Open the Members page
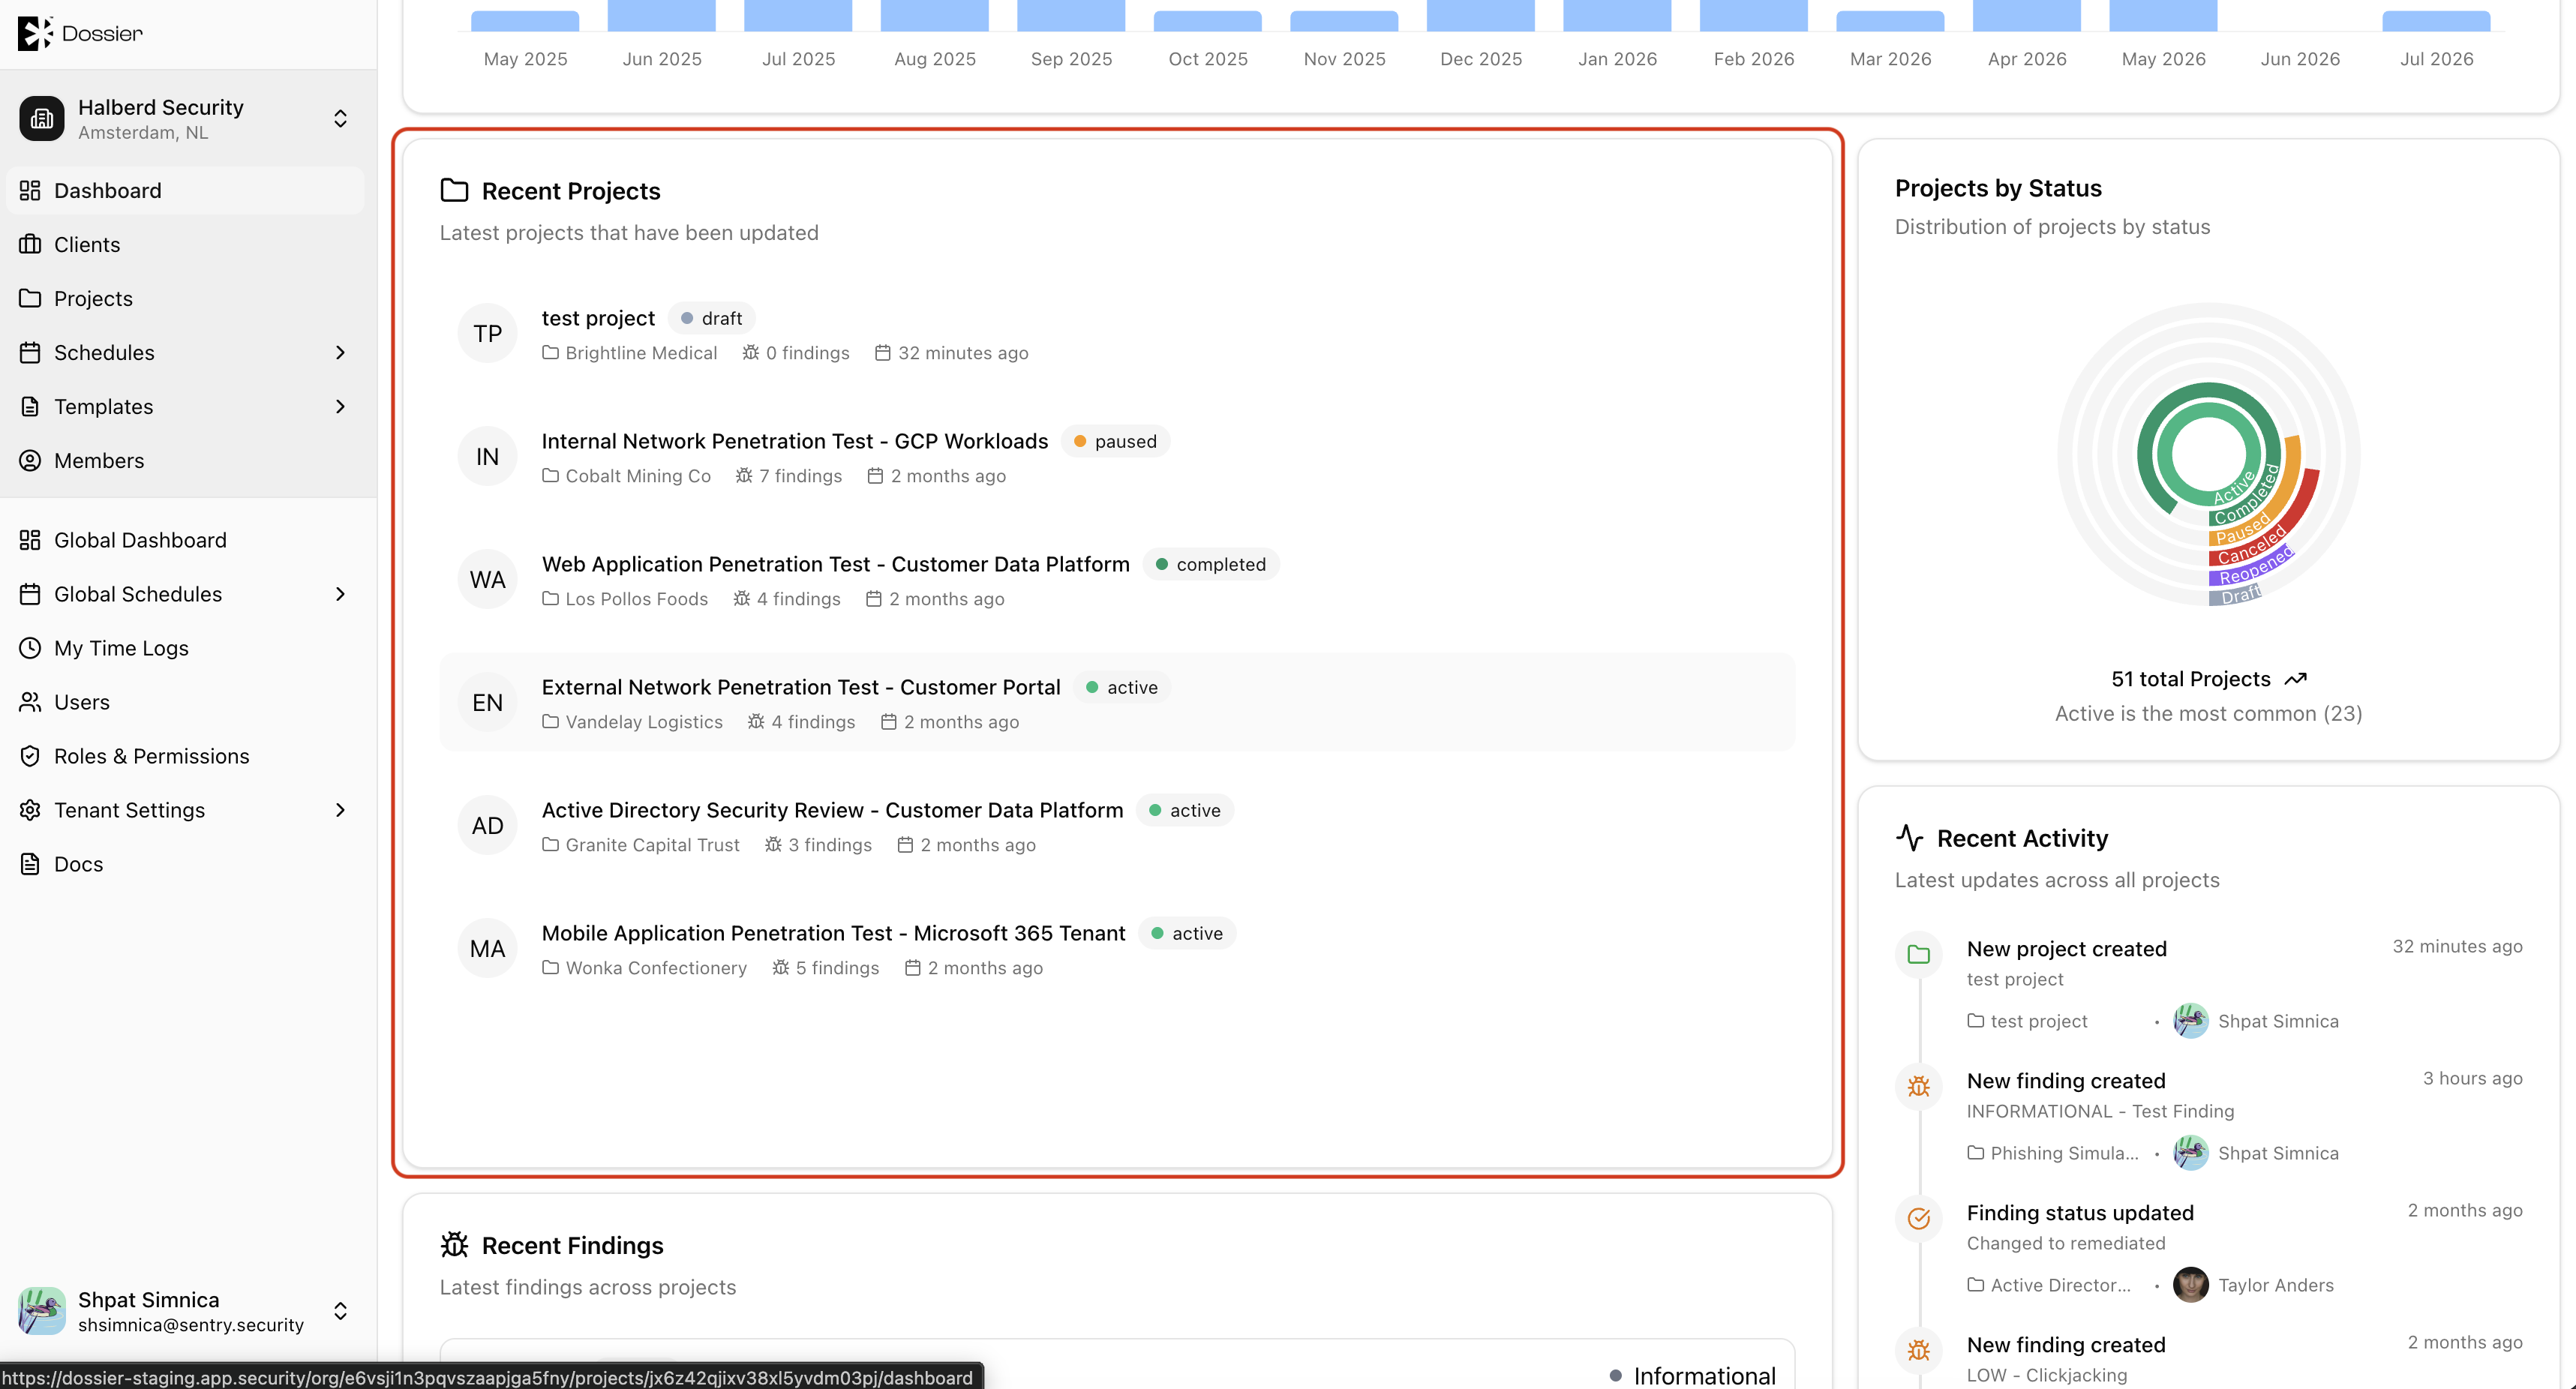 pyautogui.click(x=187, y=460)
